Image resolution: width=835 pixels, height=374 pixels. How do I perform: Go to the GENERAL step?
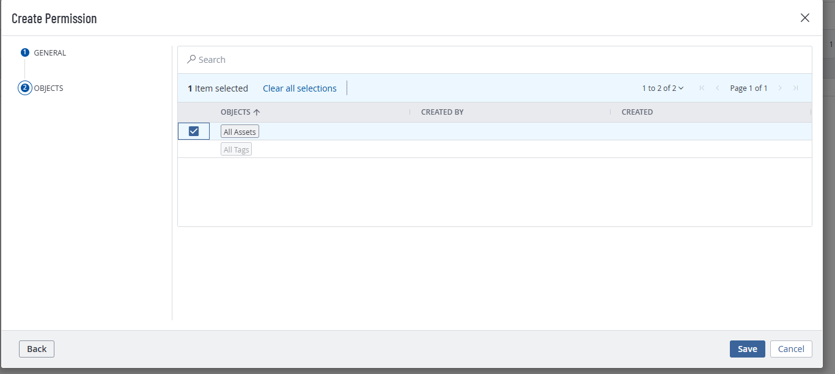[50, 53]
